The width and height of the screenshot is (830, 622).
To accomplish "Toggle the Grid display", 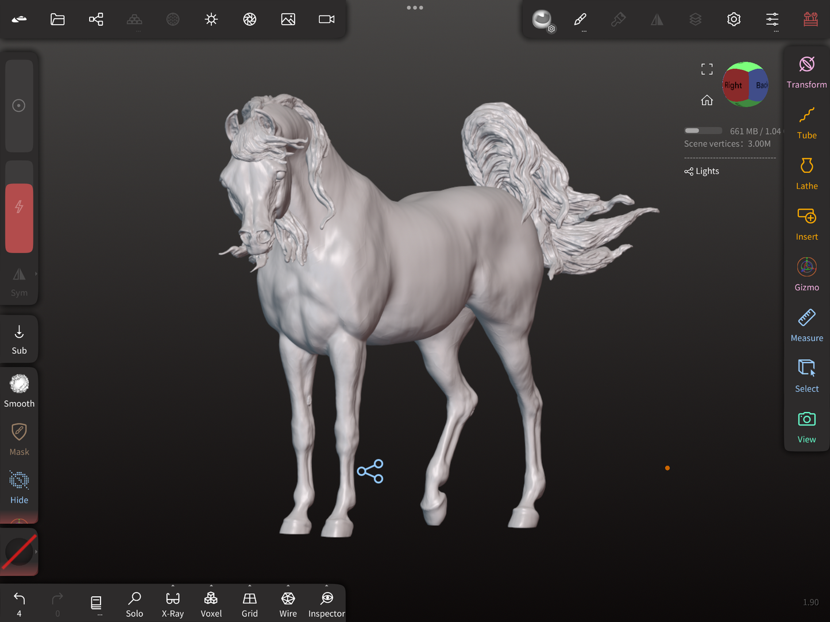I will [x=249, y=604].
